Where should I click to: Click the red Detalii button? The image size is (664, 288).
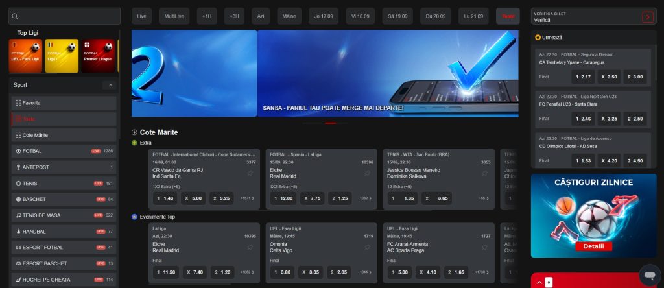coord(593,246)
